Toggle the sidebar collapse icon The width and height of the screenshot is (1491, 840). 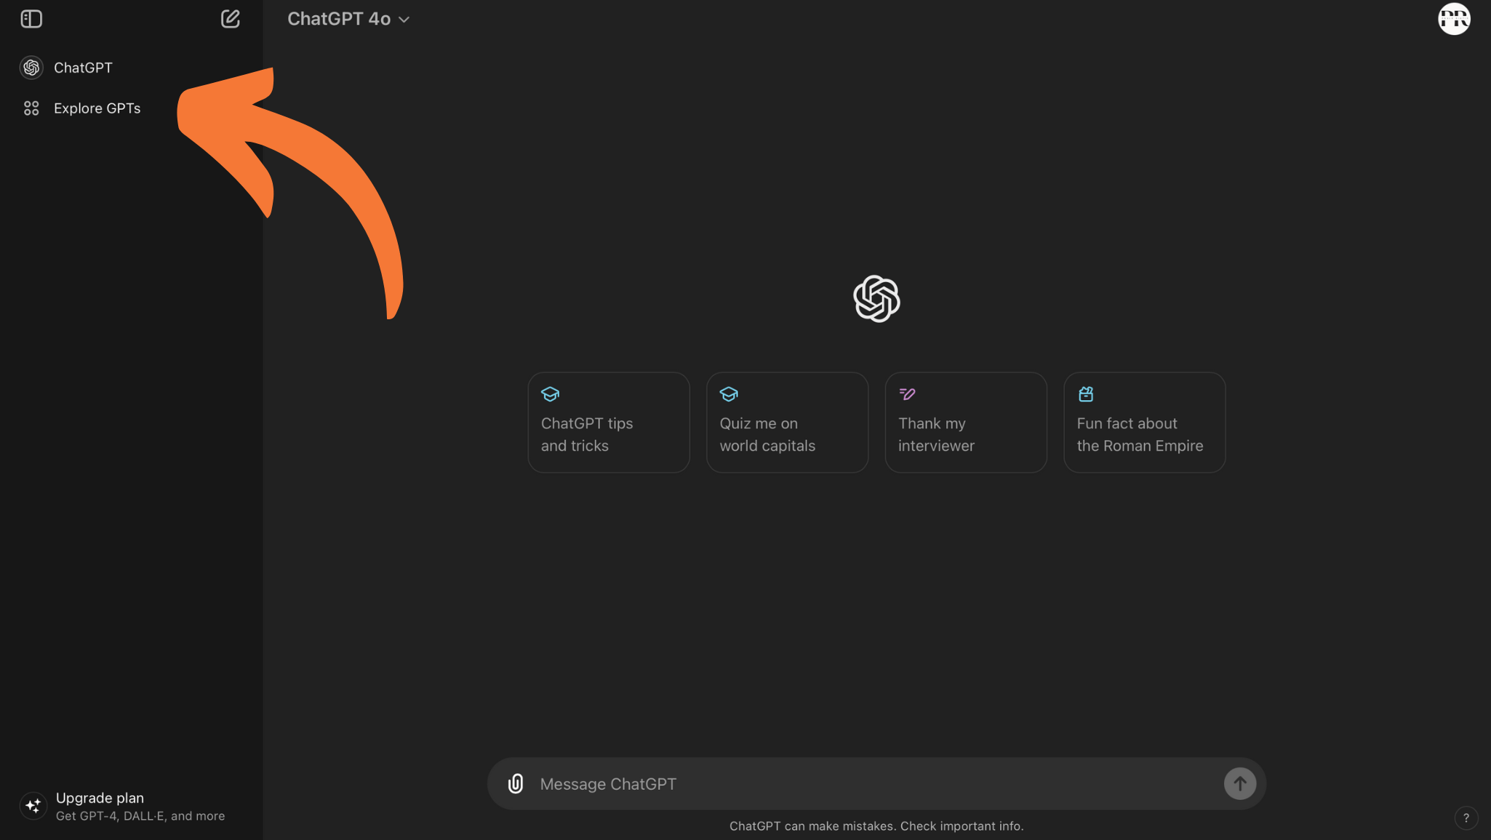pos(31,19)
